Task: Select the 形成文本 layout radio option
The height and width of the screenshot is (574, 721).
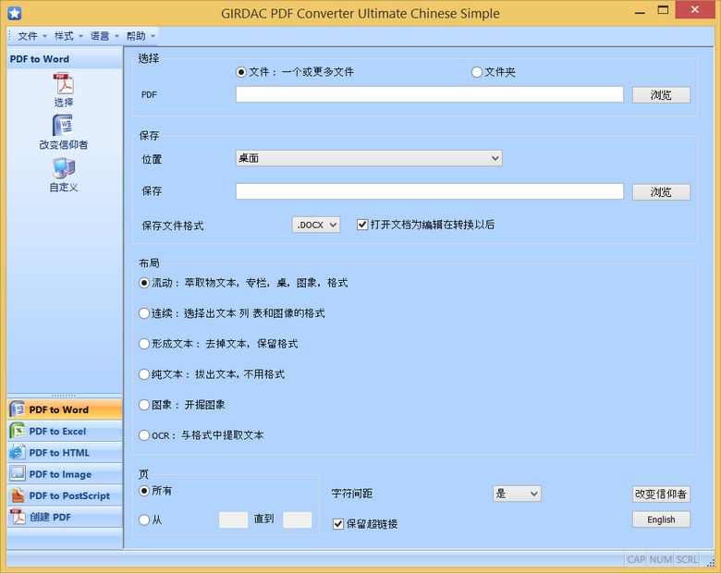Action: click(218, 344)
